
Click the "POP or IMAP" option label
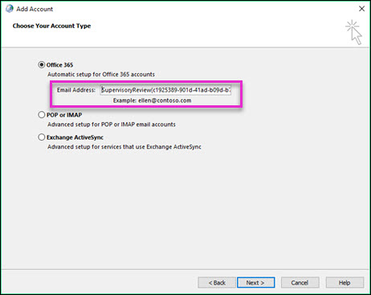coord(64,115)
